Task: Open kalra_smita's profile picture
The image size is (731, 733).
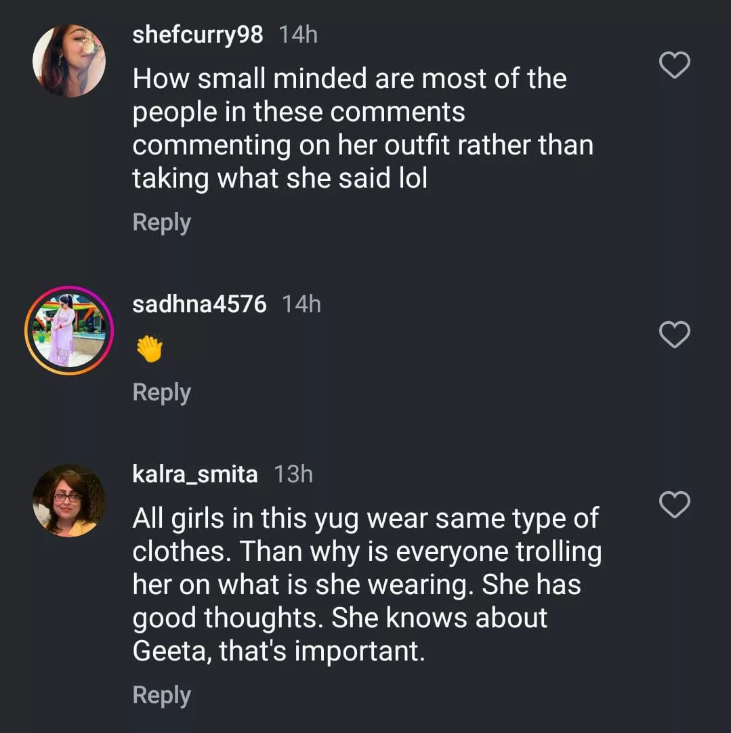Action: pos(69,501)
